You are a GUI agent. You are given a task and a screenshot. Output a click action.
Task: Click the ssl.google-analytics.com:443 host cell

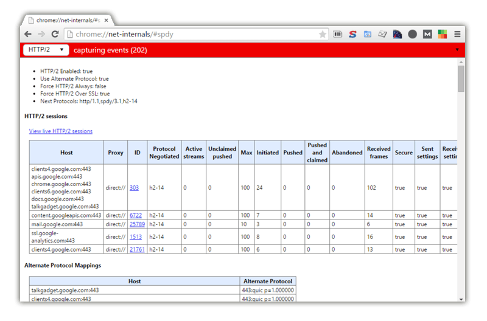tap(66, 237)
